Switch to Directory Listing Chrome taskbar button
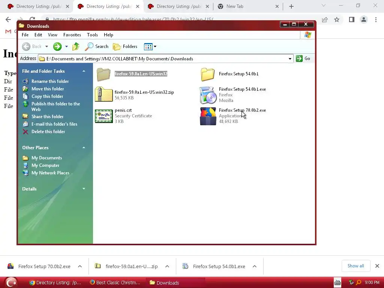The width and height of the screenshot is (384, 288). click(55, 283)
